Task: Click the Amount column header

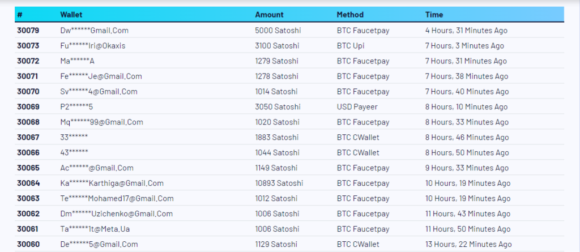Action: [269, 15]
